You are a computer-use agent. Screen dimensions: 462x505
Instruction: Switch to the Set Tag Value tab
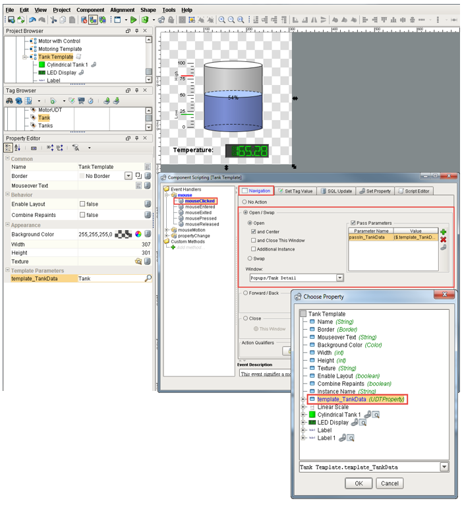coord(295,191)
